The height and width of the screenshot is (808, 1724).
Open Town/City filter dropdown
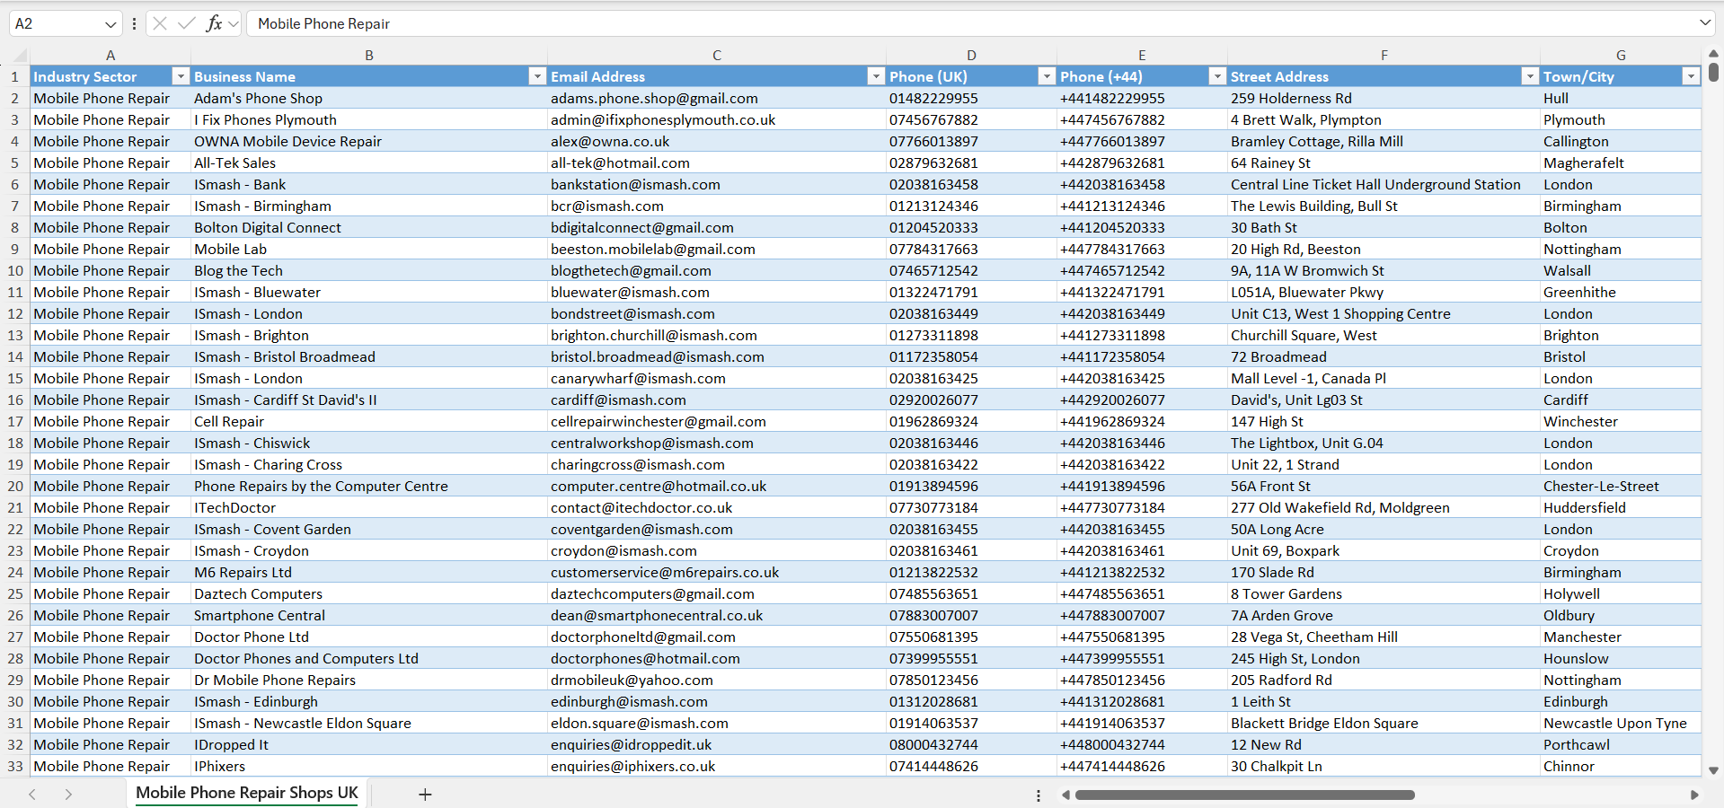tap(1691, 76)
